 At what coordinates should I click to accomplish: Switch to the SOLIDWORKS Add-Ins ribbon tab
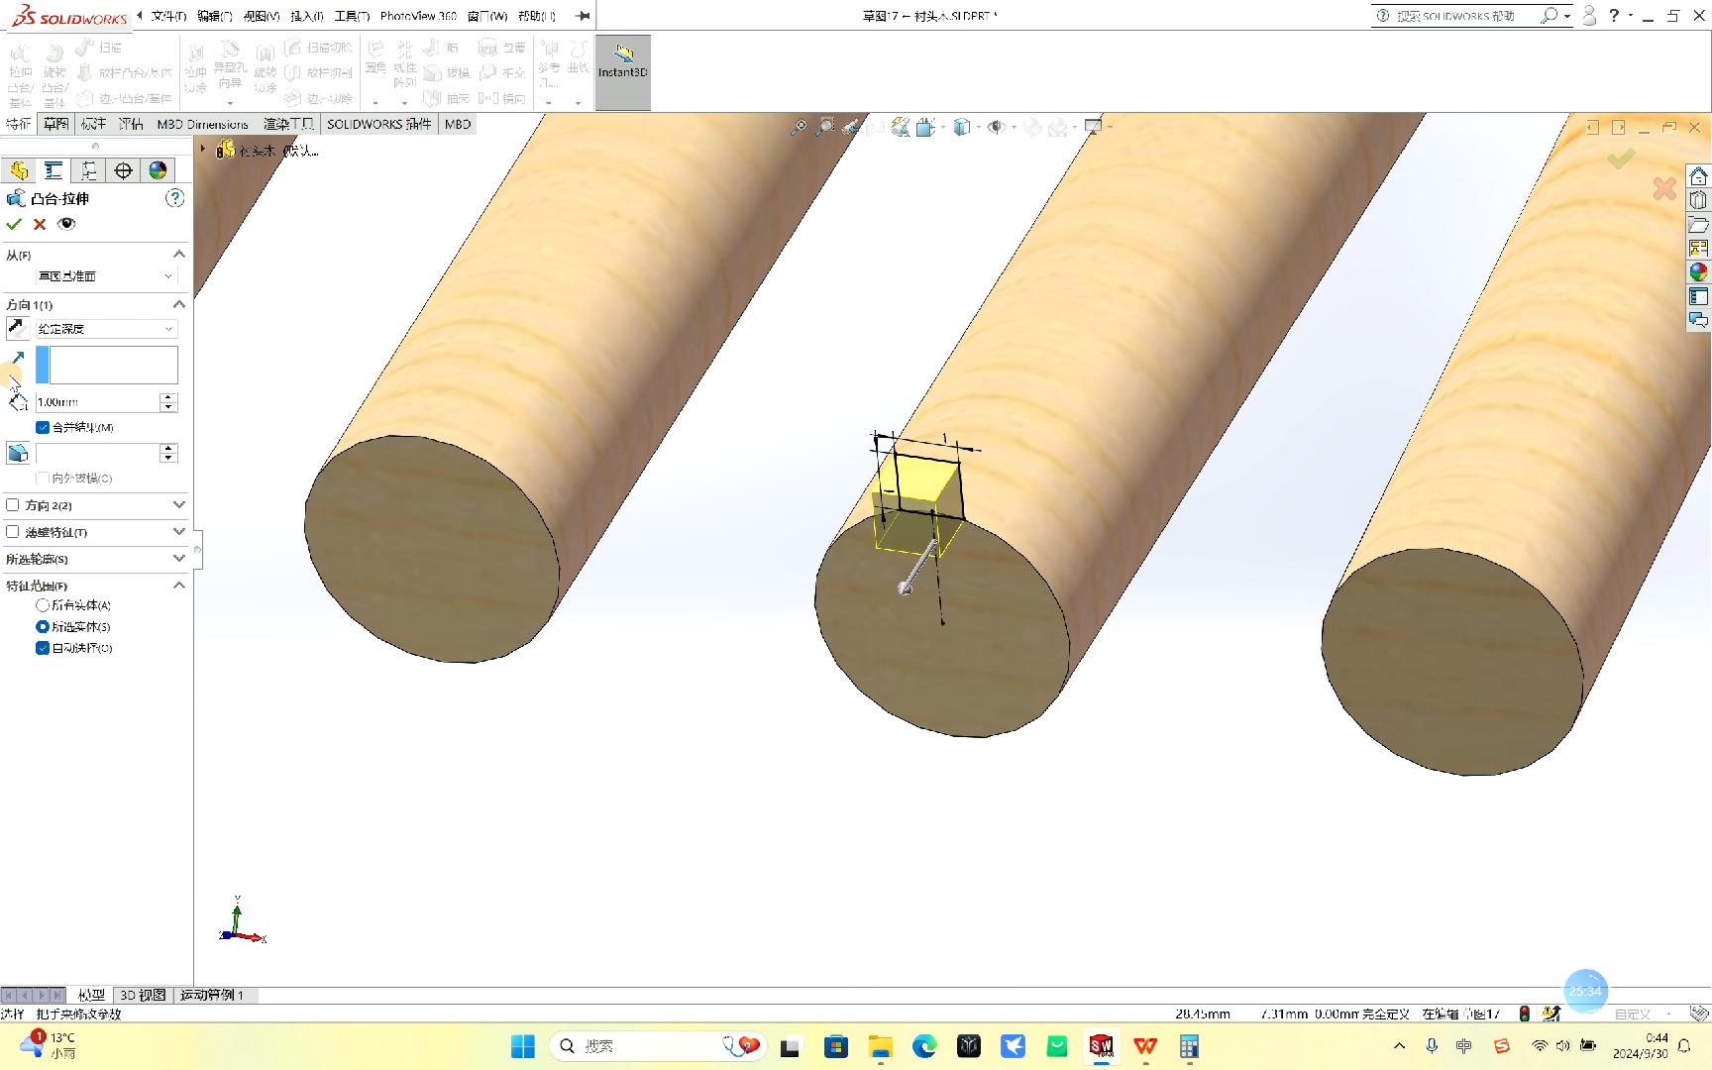tap(379, 124)
